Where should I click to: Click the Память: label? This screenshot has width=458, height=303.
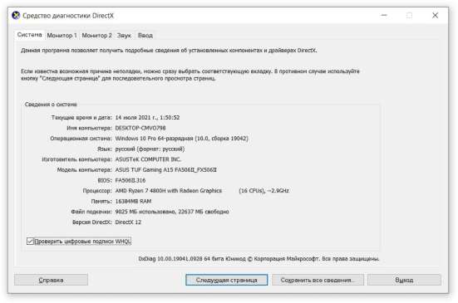tap(101, 201)
